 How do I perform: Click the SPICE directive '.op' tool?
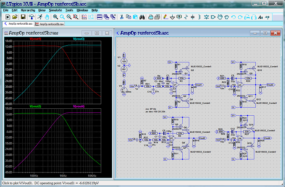267,17
